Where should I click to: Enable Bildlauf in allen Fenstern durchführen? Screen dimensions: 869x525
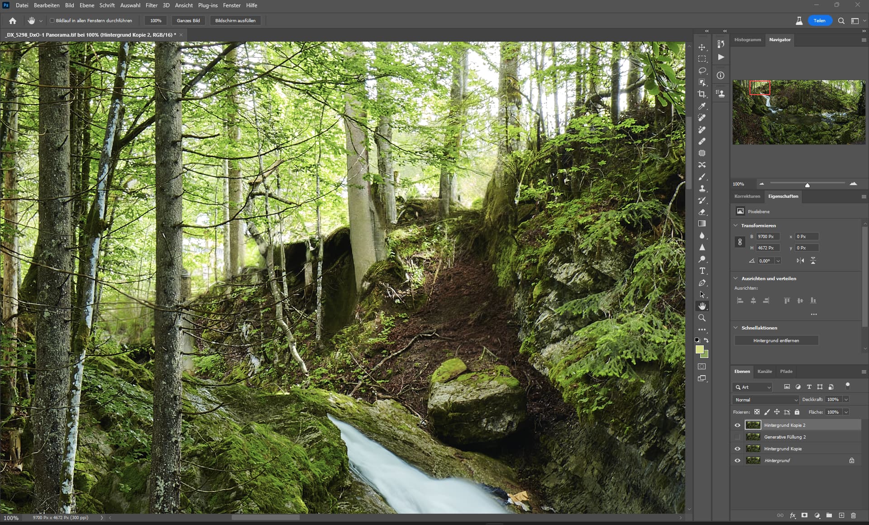coord(52,20)
